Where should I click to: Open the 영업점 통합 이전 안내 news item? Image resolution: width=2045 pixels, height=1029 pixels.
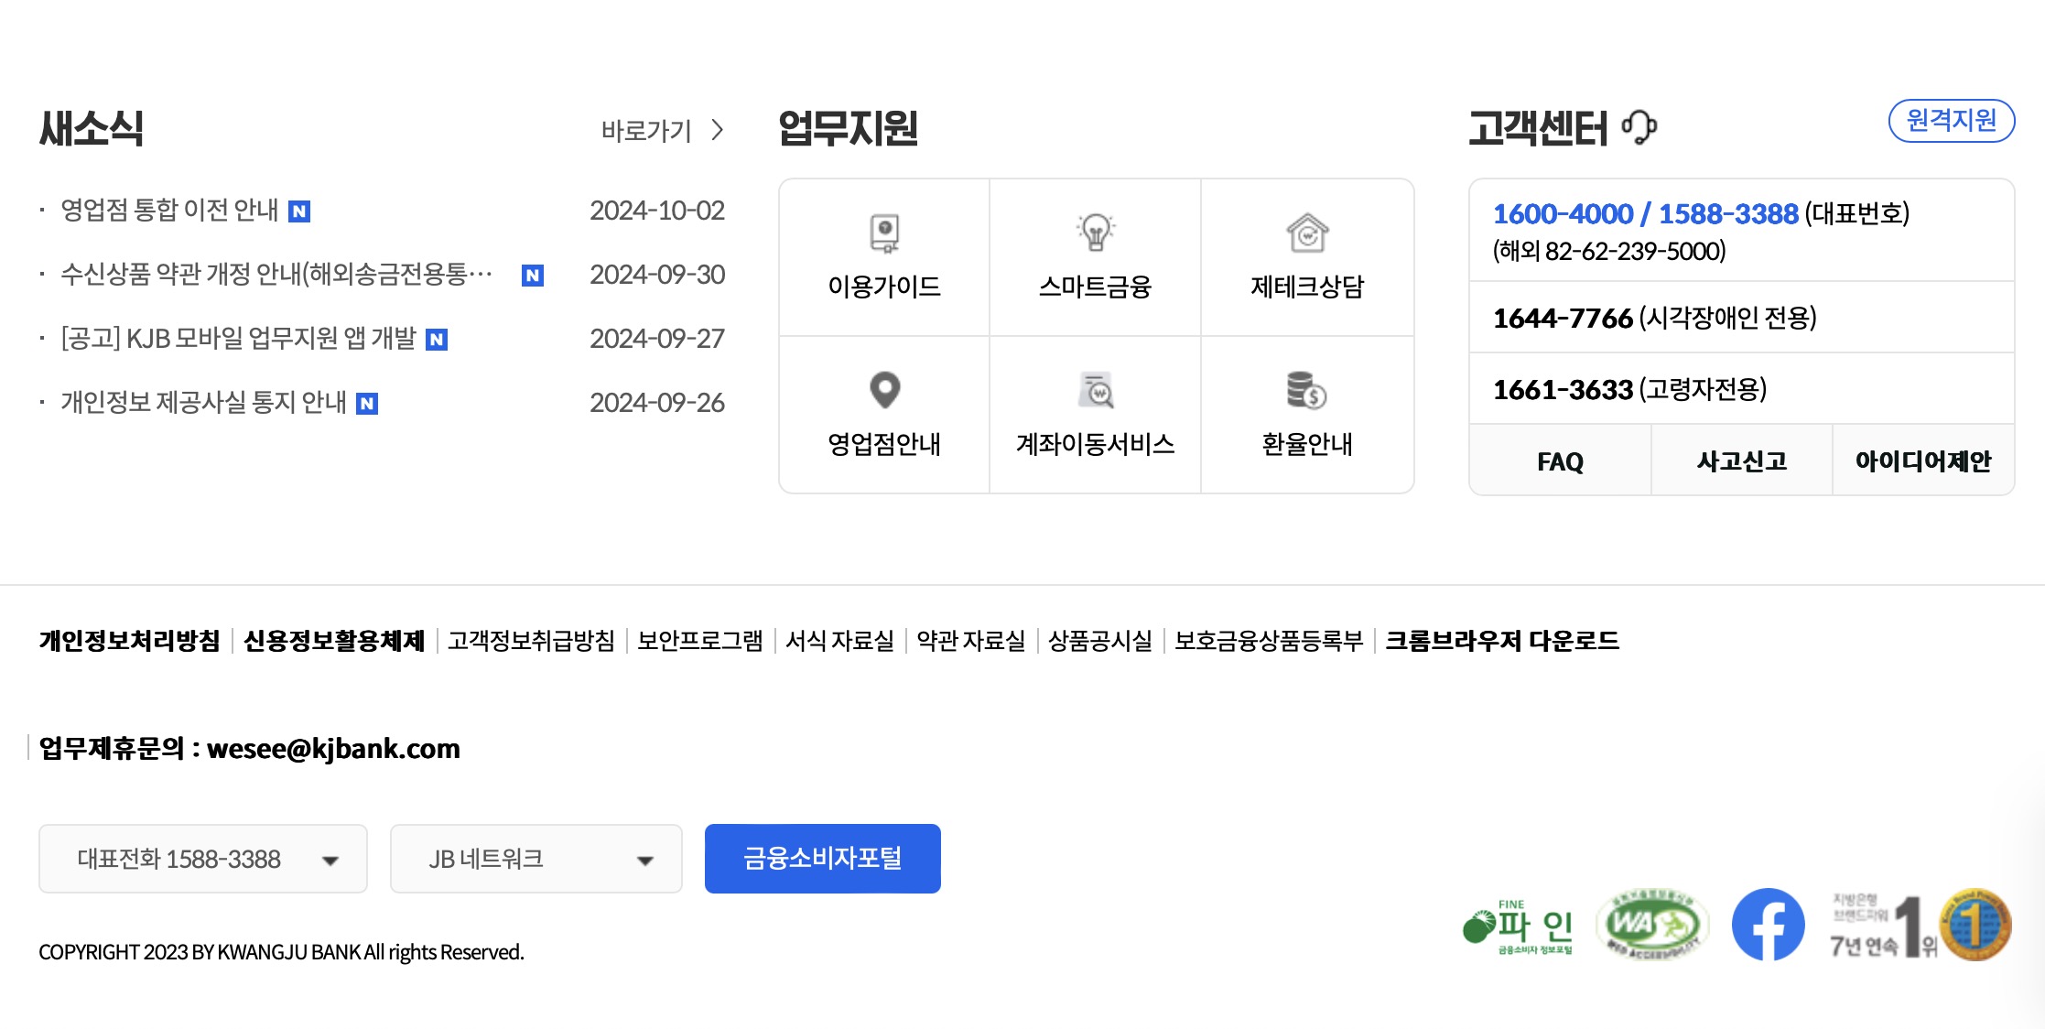pos(169,211)
